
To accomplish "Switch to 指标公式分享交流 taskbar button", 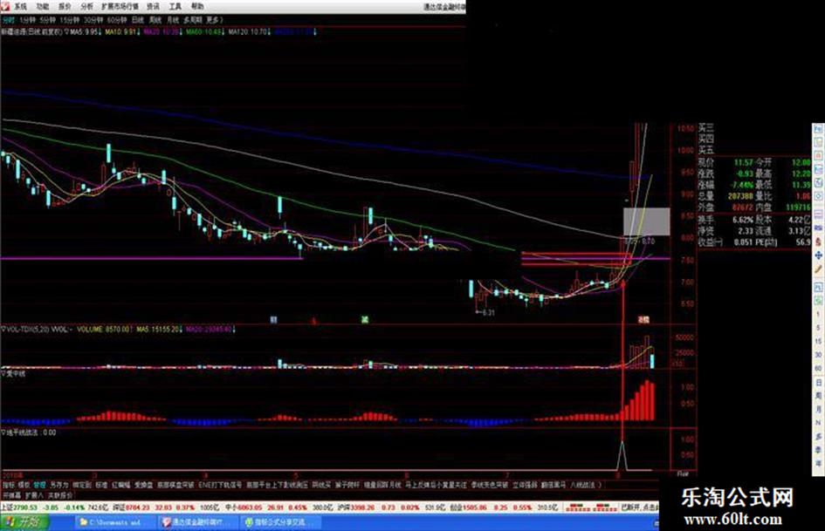I will click(x=279, y=522).
